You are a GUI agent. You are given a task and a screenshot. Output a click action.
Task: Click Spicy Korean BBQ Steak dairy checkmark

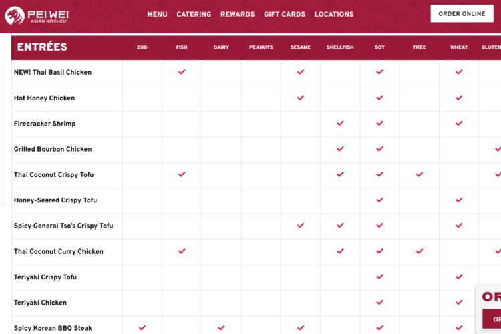[x=221, y=328]
